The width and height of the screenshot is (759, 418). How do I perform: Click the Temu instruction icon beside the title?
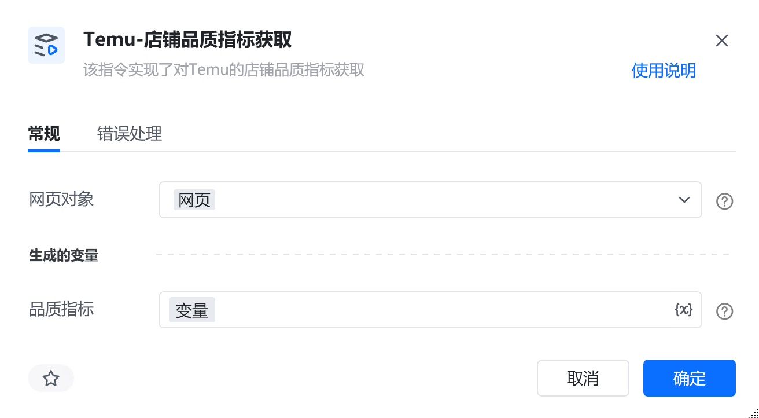46,45
